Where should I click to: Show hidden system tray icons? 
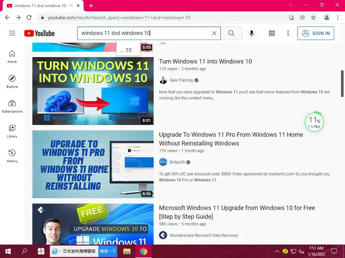pos(277,251)
